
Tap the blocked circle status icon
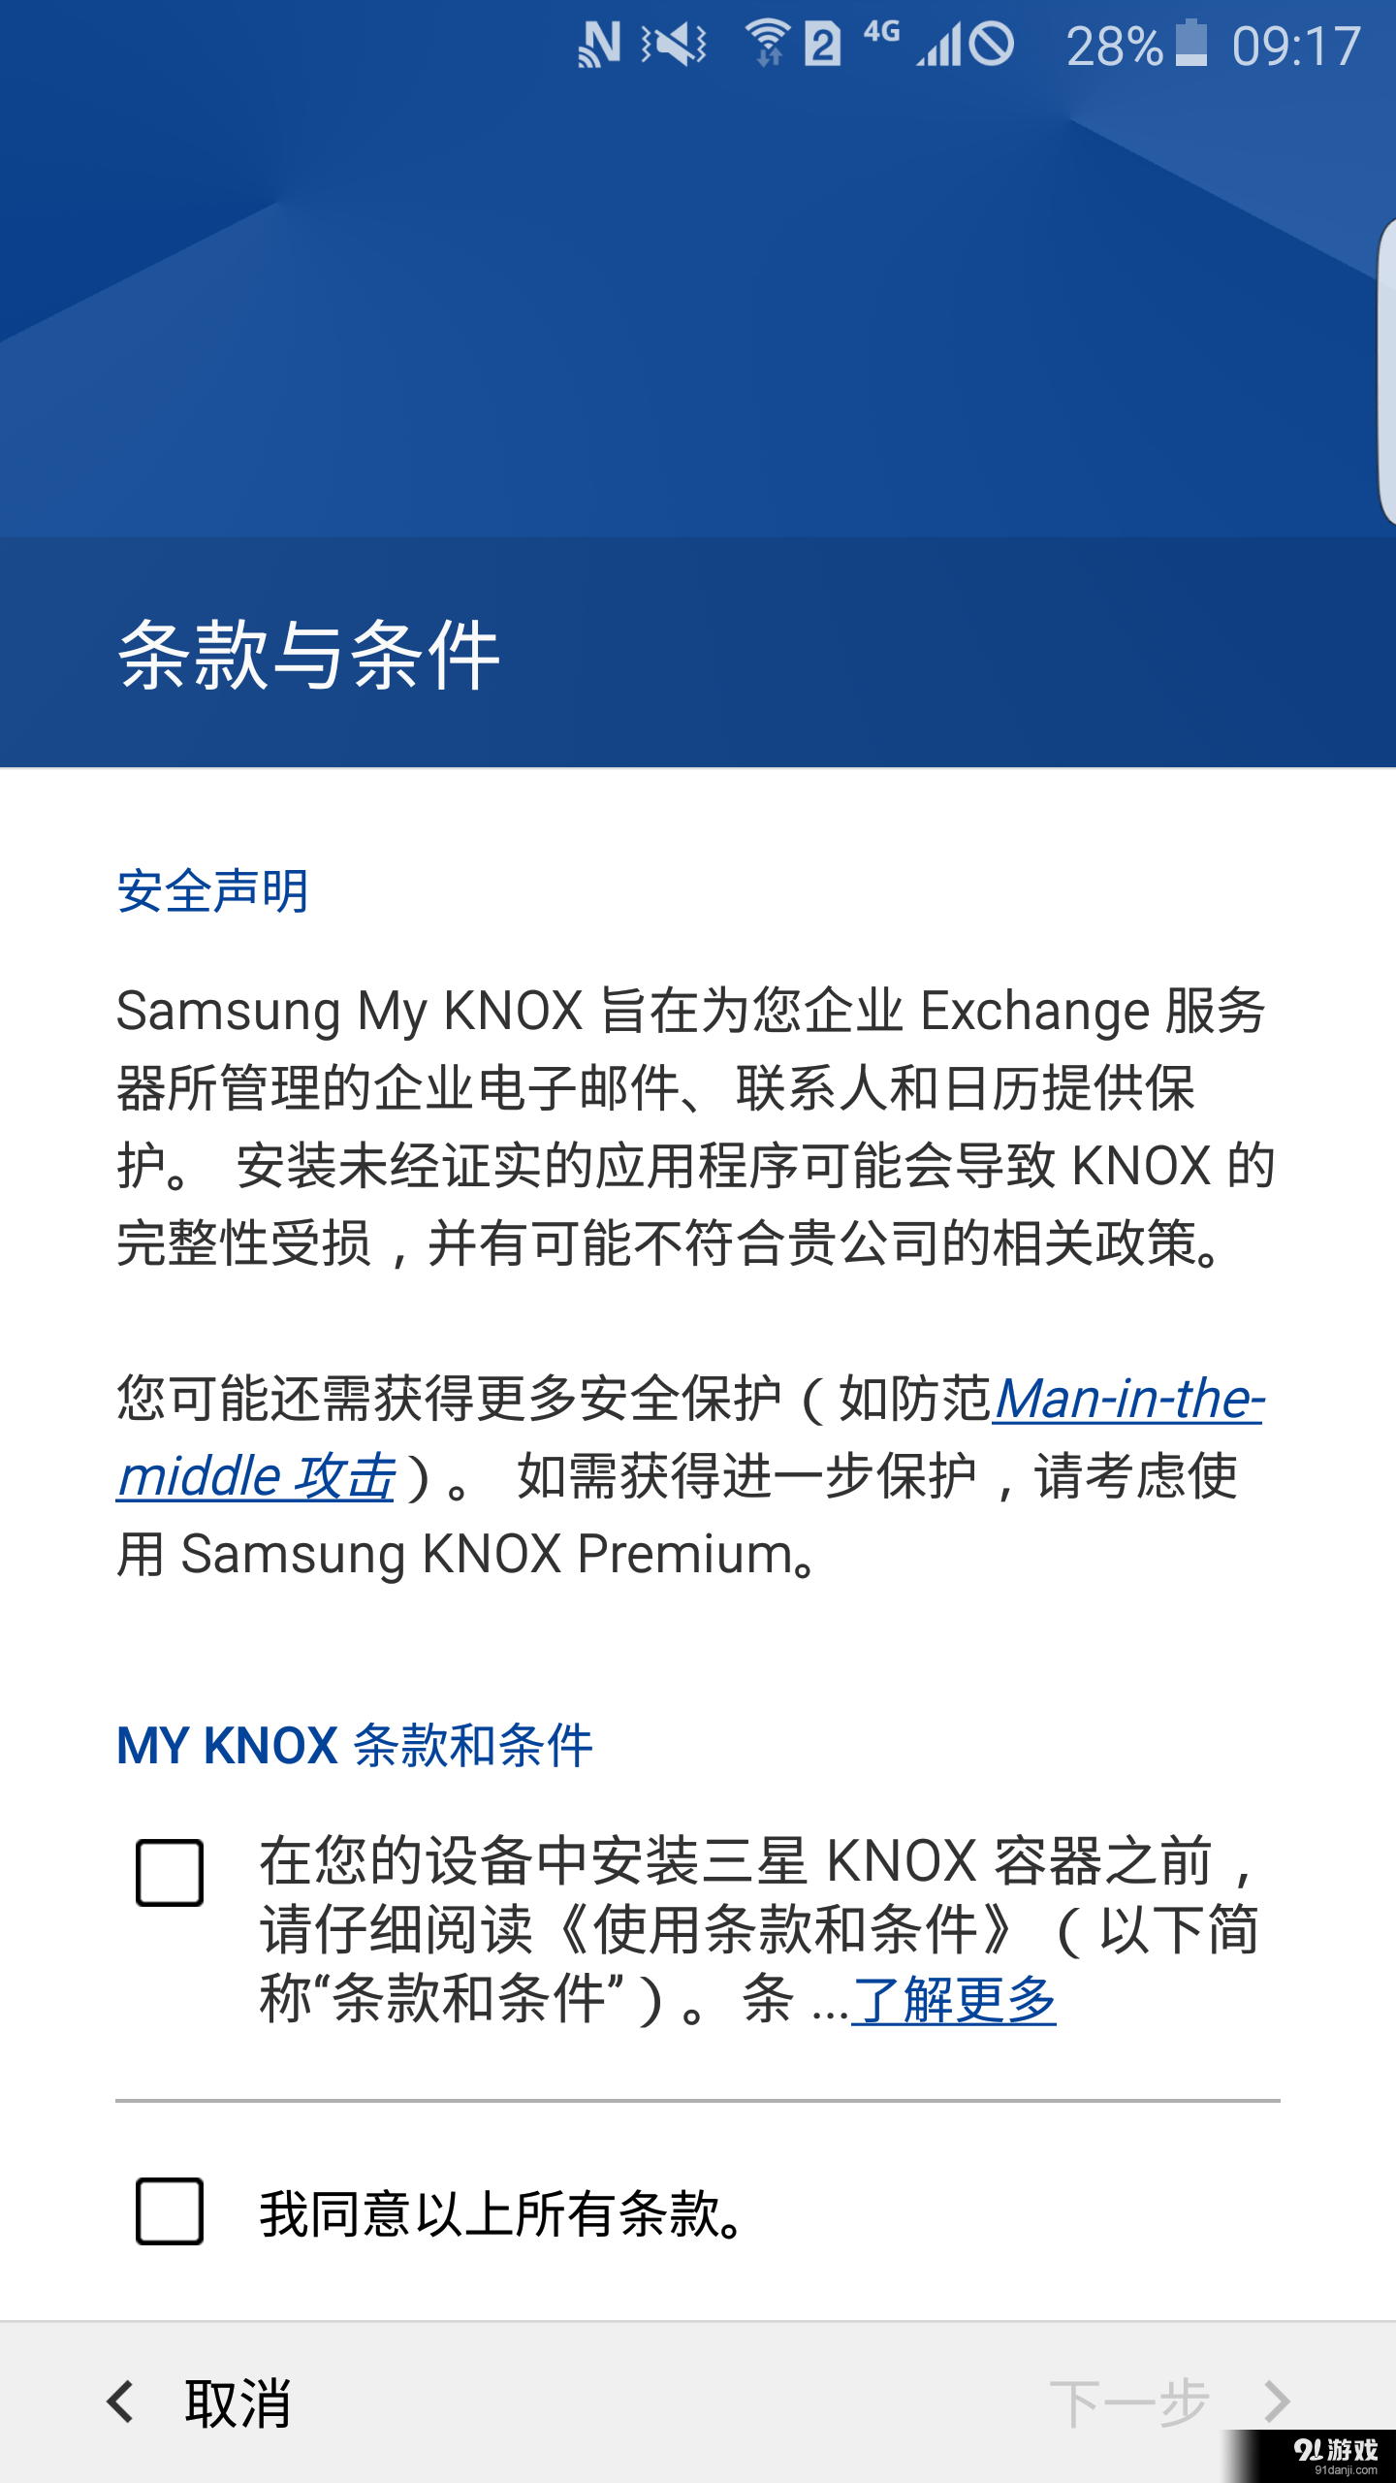tap(991, 44)
